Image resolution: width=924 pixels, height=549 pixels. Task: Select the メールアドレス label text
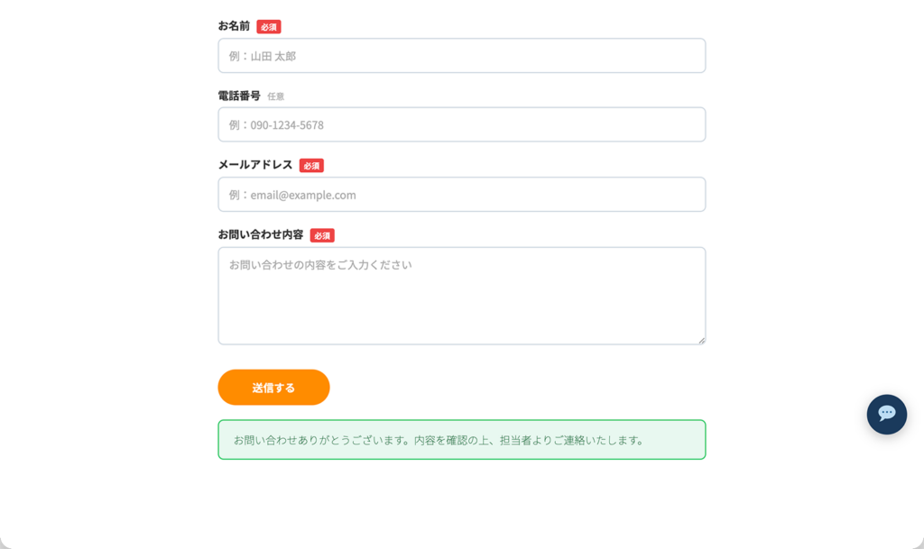click(254, 165)
